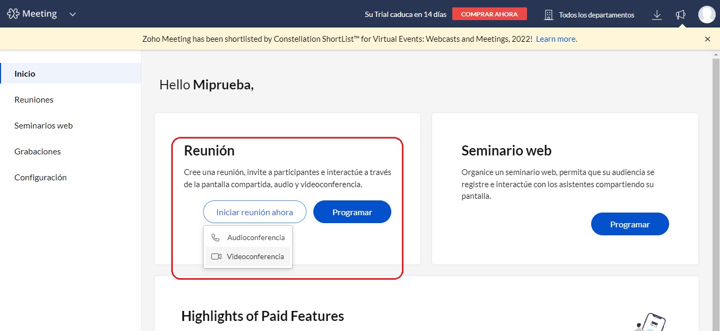Click the Reunión card heading

coord(209,151)
